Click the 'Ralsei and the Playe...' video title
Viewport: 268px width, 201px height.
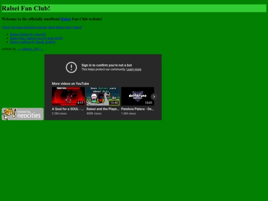[x=103, y=109]
